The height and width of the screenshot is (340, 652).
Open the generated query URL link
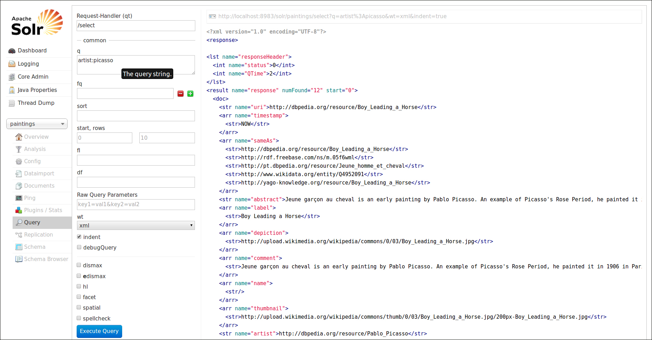(332, 16)
